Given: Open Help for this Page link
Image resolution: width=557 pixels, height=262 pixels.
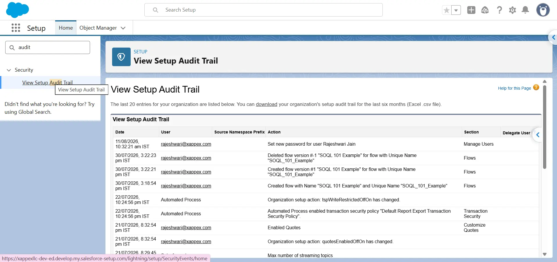Looking at the screenshot, I should [514, 88].
